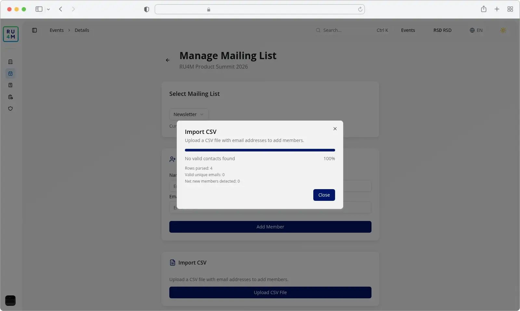
Task: Click Safari privacy shield icon
Action: [x=147, y=9]
